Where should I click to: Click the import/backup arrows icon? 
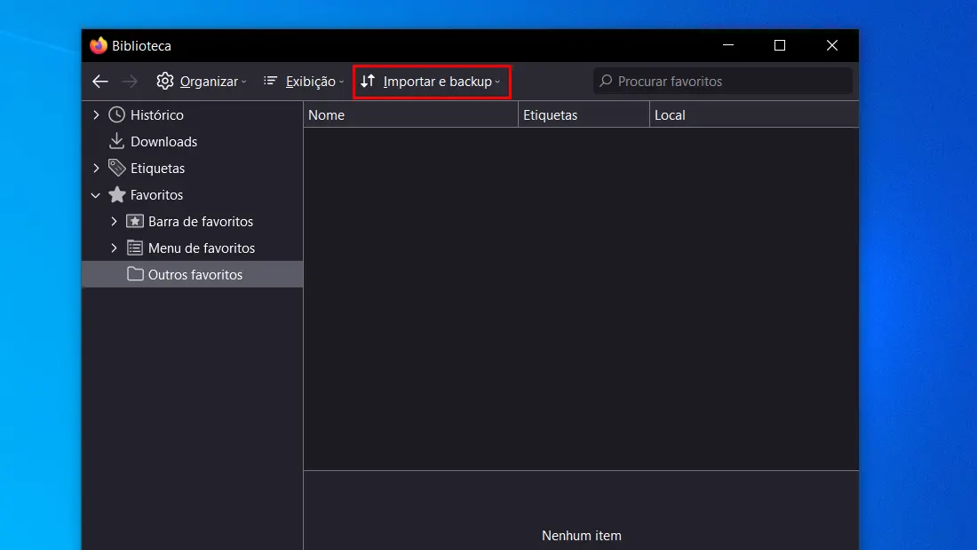[x=368, y=81]
